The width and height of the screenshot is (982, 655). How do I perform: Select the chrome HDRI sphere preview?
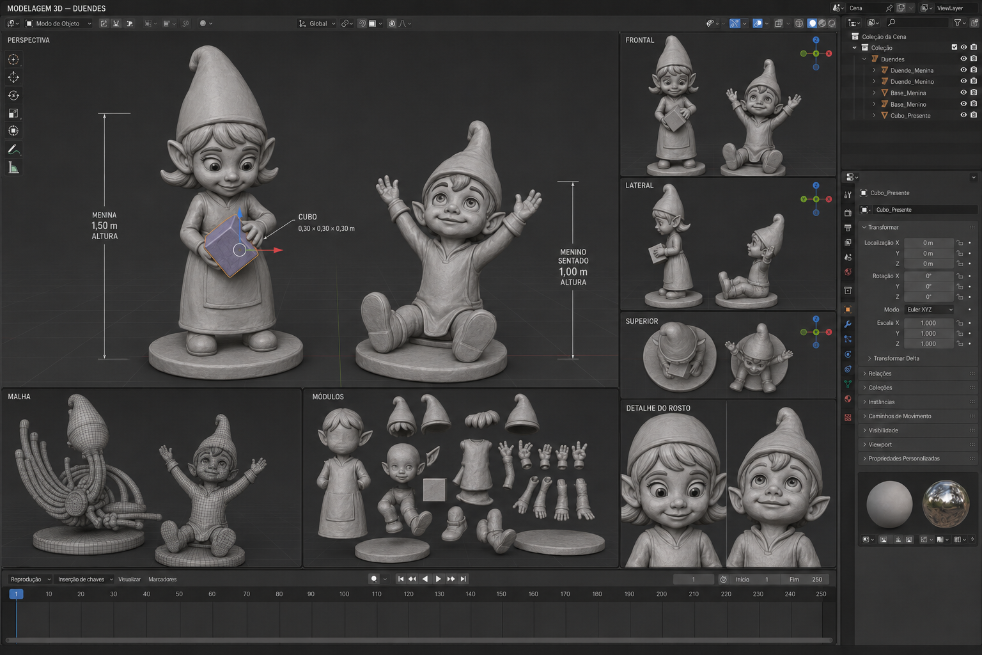click(946, 504)
